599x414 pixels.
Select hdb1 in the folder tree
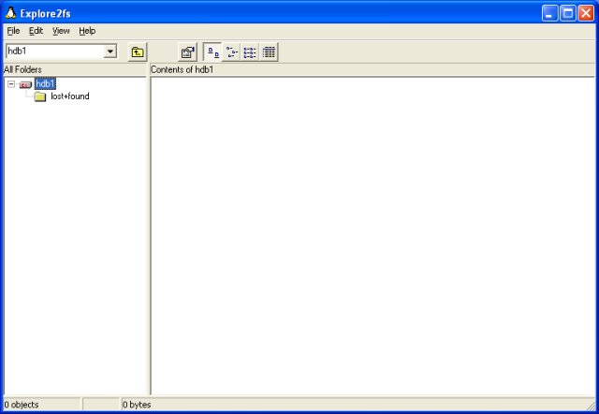(x=45, y=83)
